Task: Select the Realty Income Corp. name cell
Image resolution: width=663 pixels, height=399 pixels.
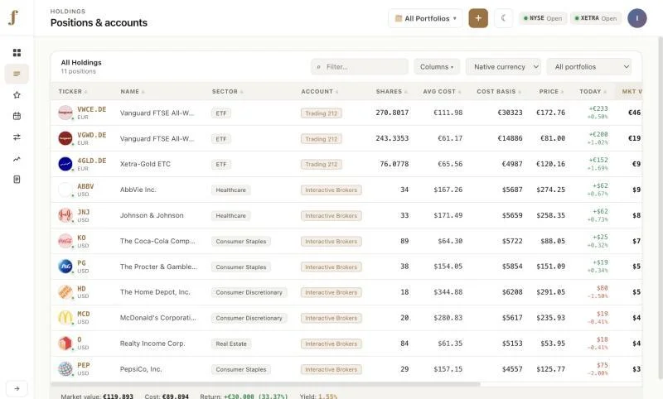Action: (152, 344)
